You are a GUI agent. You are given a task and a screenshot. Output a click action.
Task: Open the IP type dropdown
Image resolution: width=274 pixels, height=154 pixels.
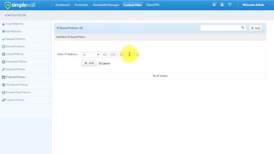tap(91, 55)
